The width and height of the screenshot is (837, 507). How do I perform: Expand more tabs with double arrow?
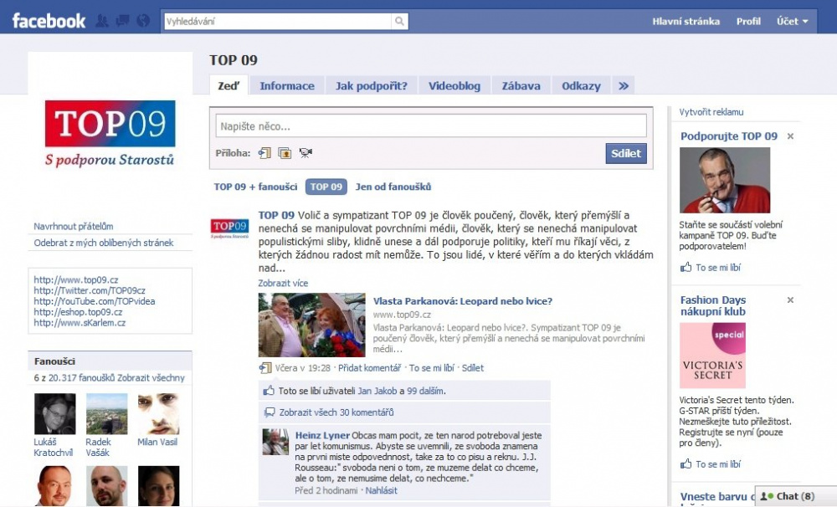click(623, 86)
